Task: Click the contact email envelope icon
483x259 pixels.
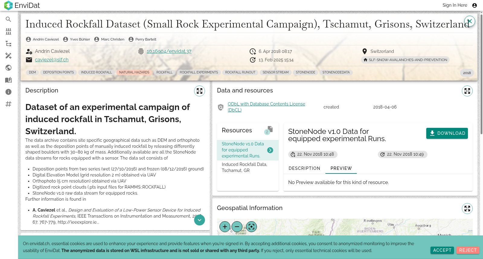Action: (x=29, y=60)
